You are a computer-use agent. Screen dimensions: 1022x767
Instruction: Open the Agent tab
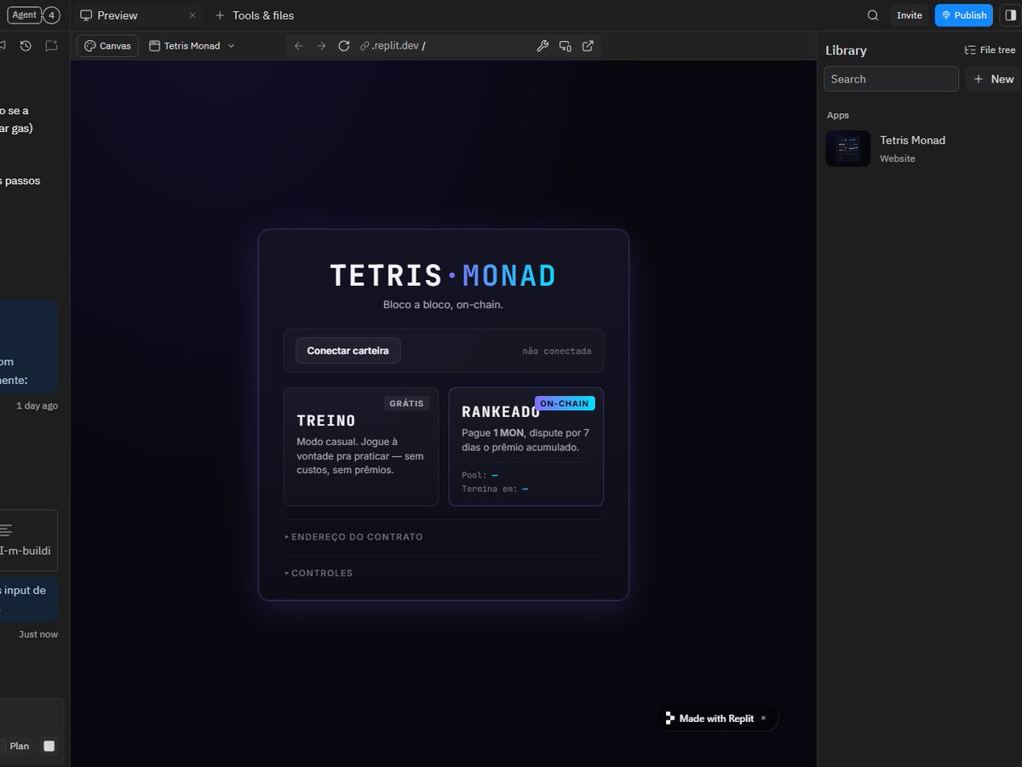pyautogui.click(x=24, y=15)
